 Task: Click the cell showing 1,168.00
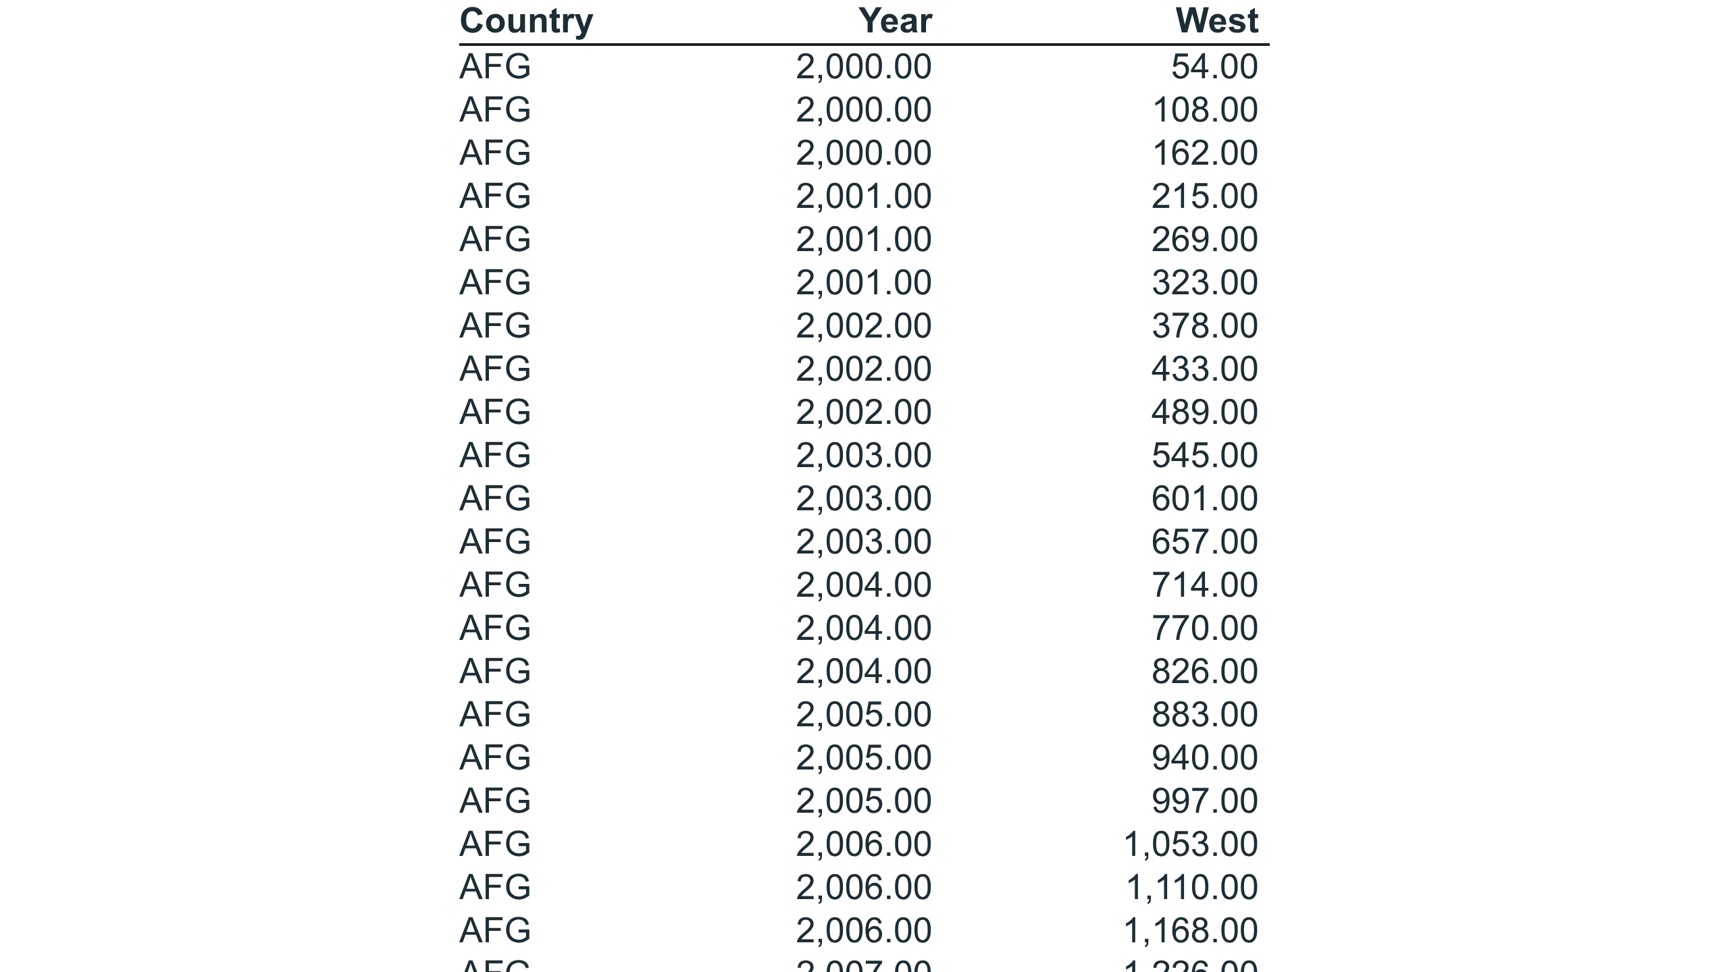click(x=1191, y=931)
